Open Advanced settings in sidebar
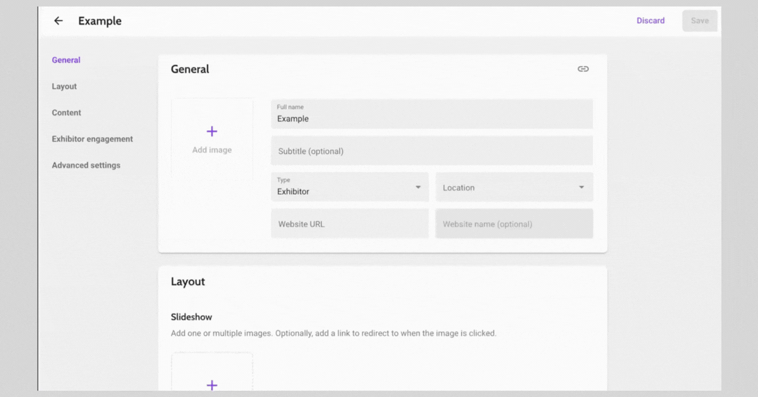 [86, 165]
